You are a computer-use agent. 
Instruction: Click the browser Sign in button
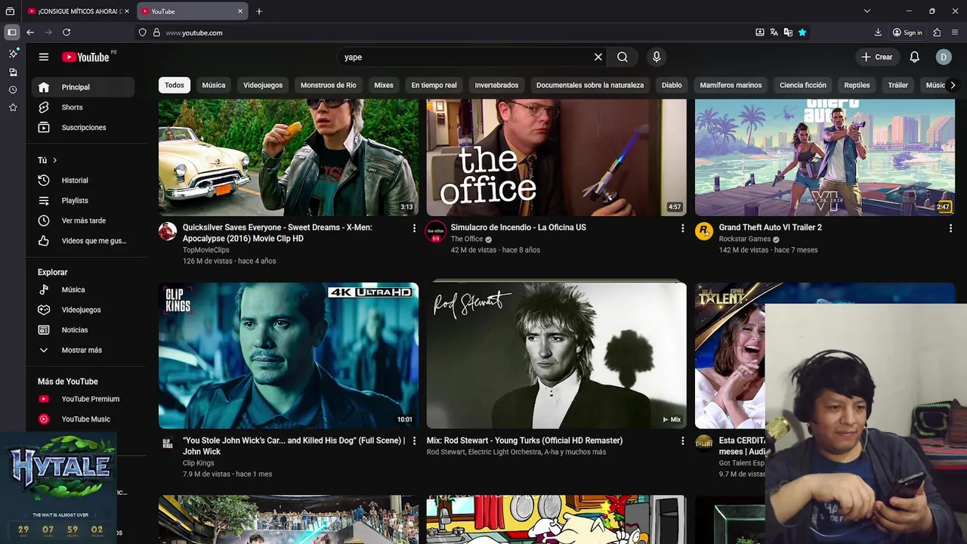pos(907,32)
